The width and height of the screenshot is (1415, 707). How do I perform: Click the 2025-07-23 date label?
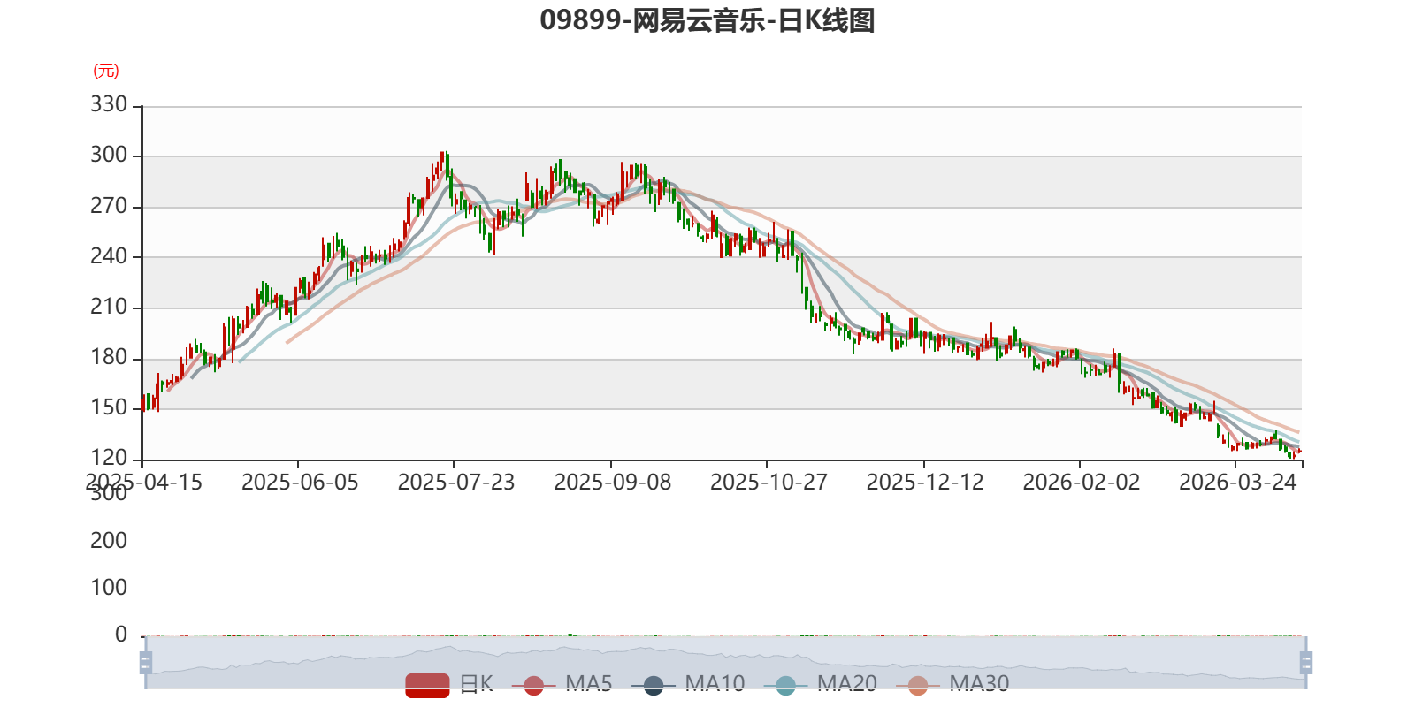click(456, 483)
